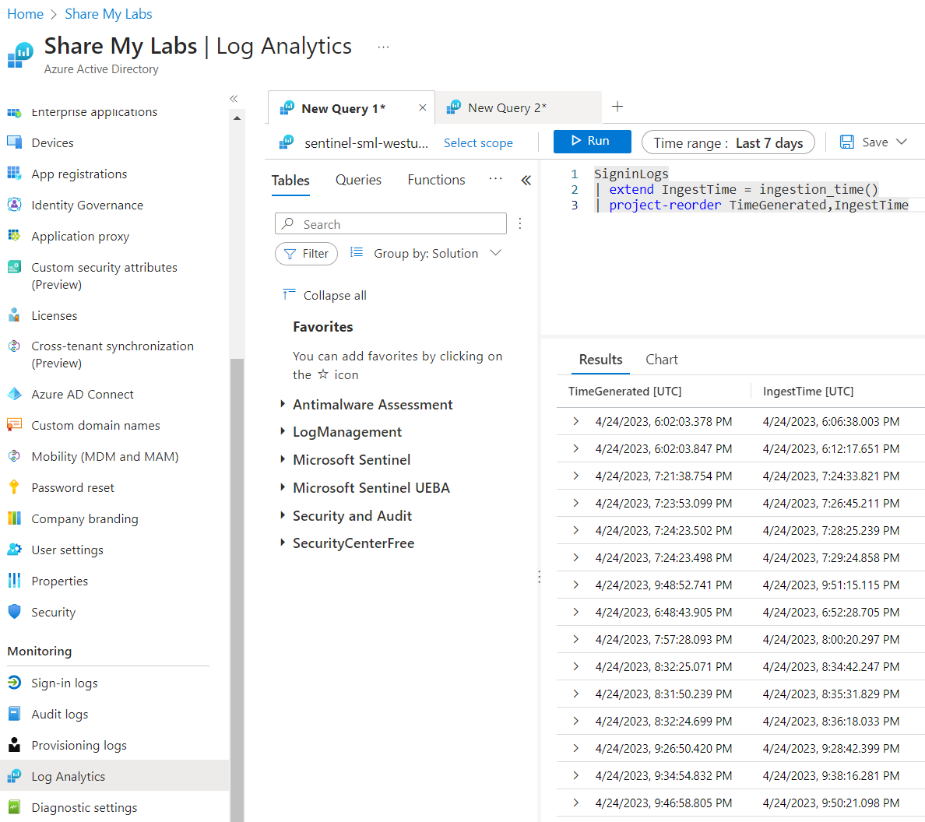Switch to the Queries tab
Image resolution: width=925 pixels, height=822 pixels.
point(358,180)
